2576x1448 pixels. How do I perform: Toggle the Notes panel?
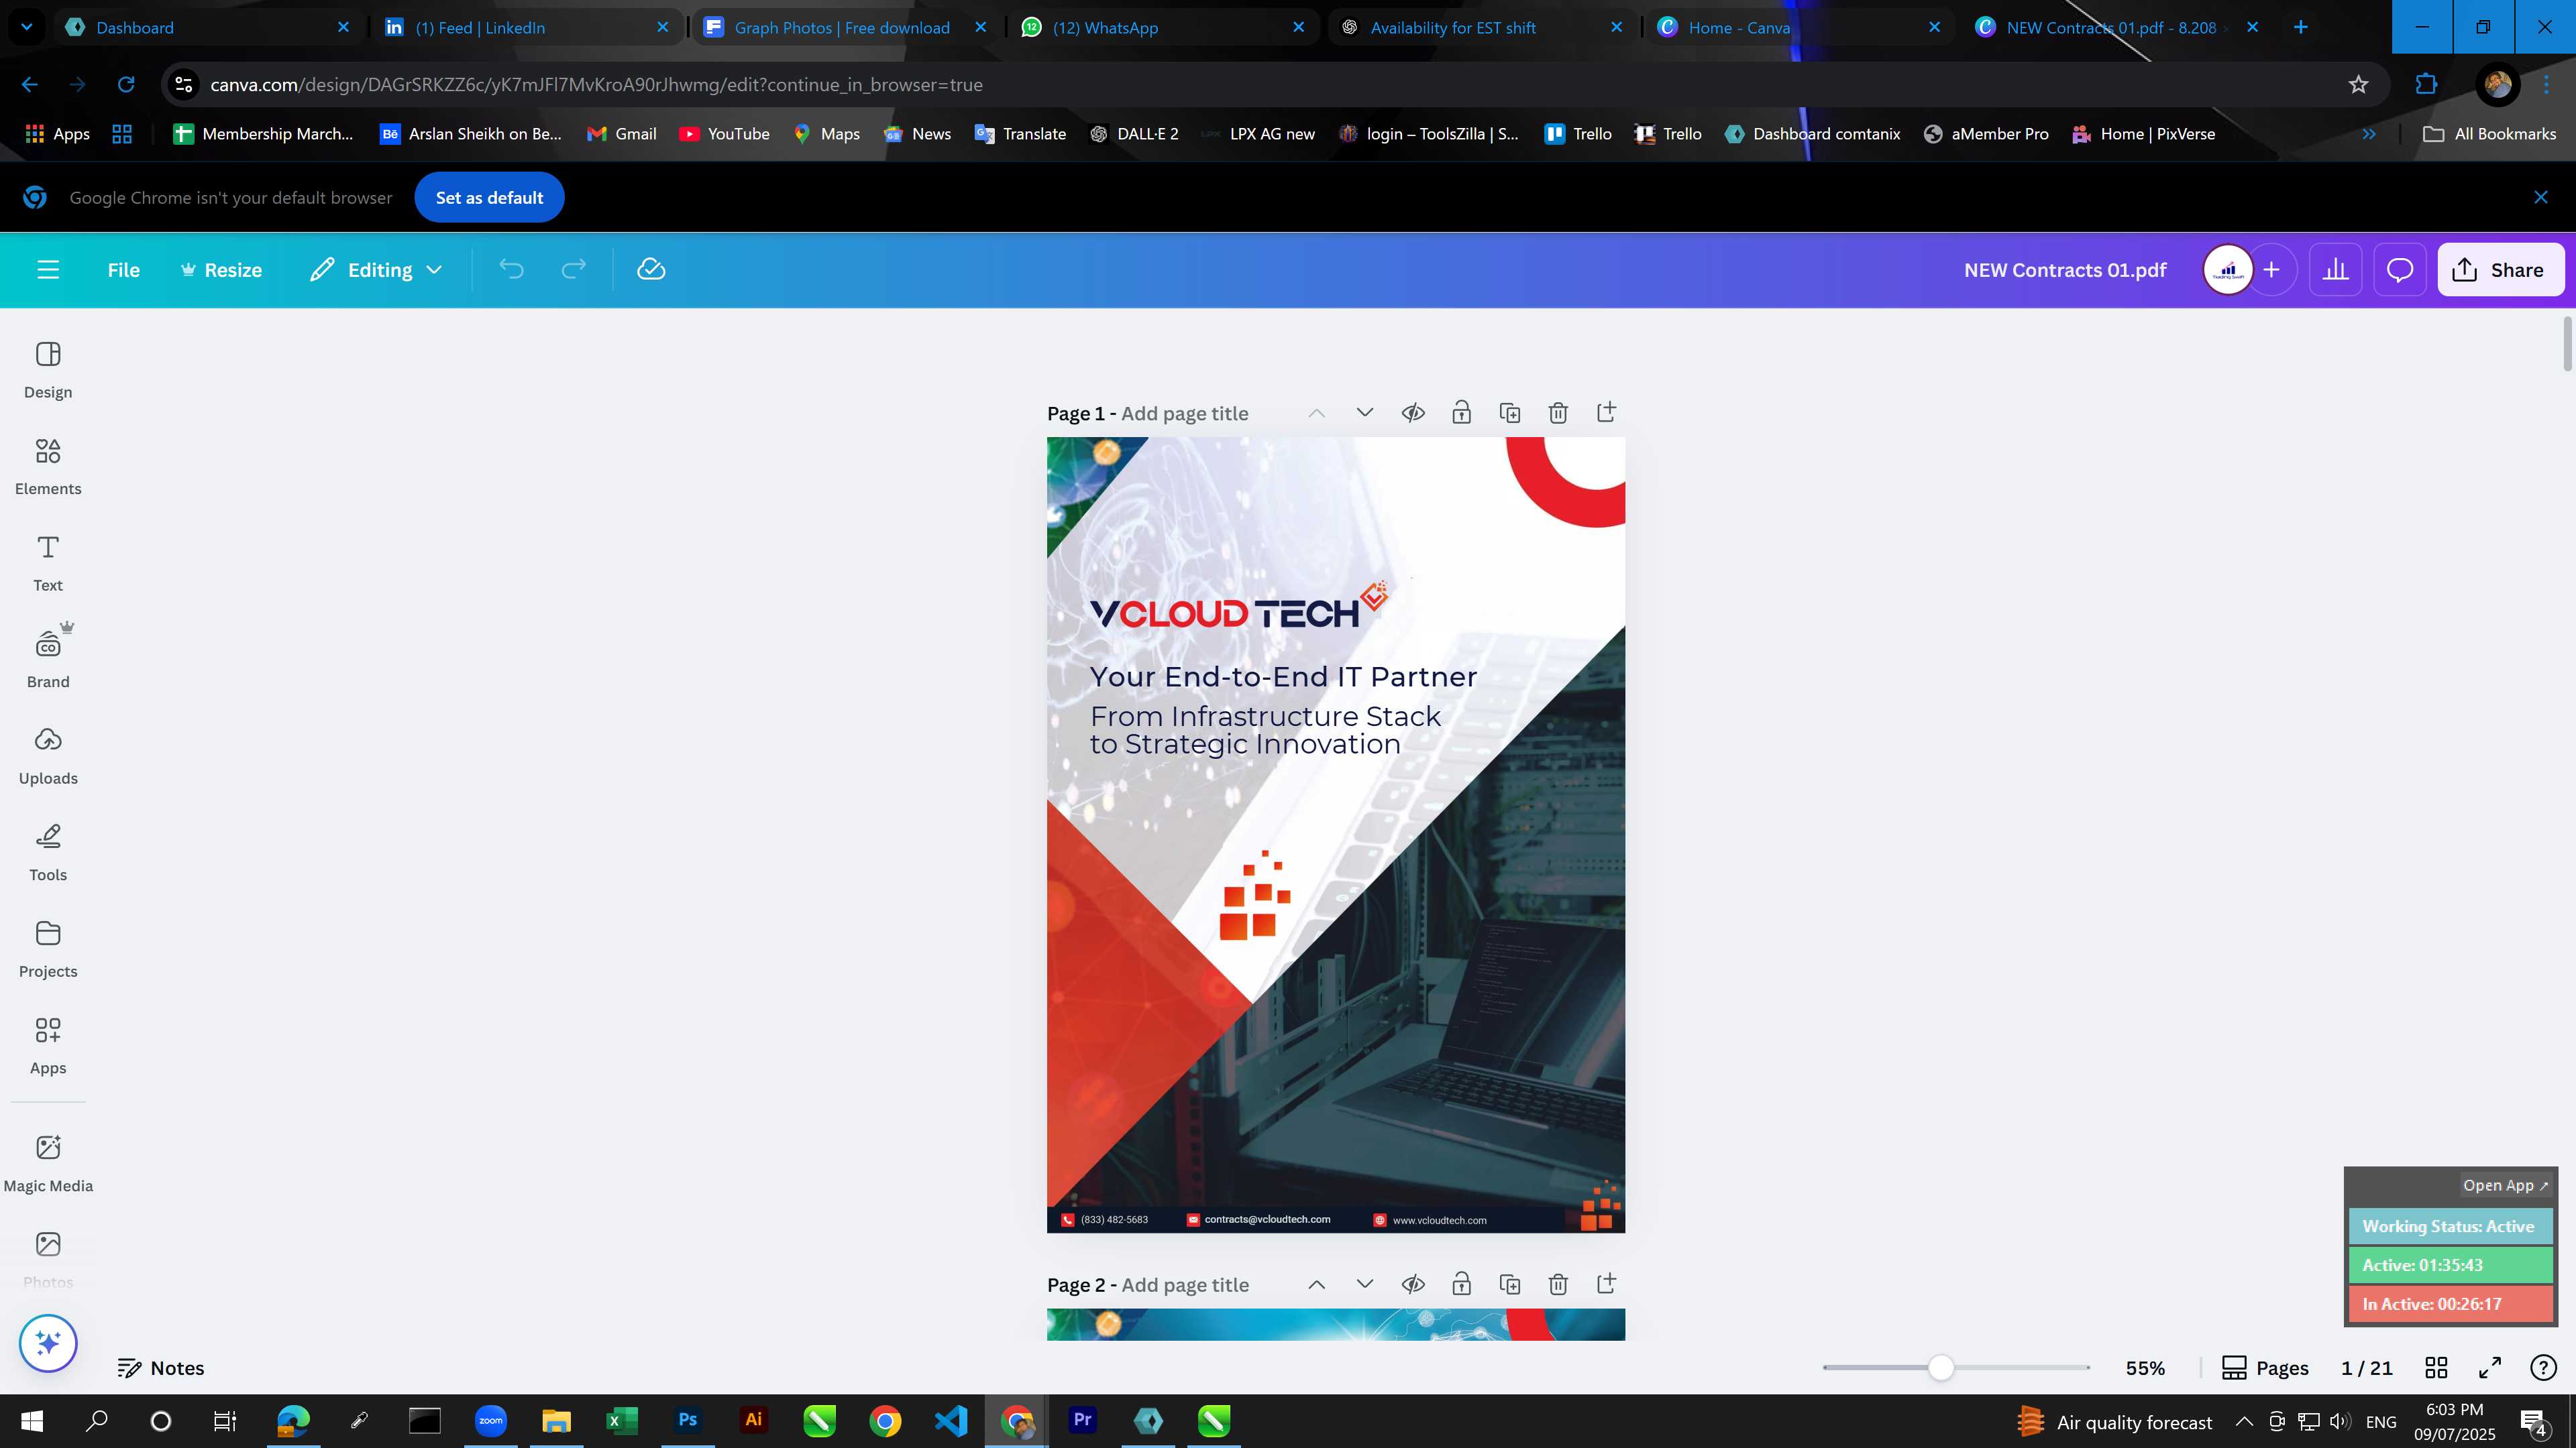click(x=161, y=1368)
